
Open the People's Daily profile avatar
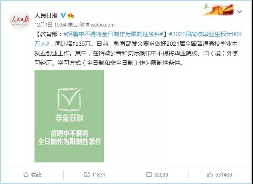click(x=20, y=20)
